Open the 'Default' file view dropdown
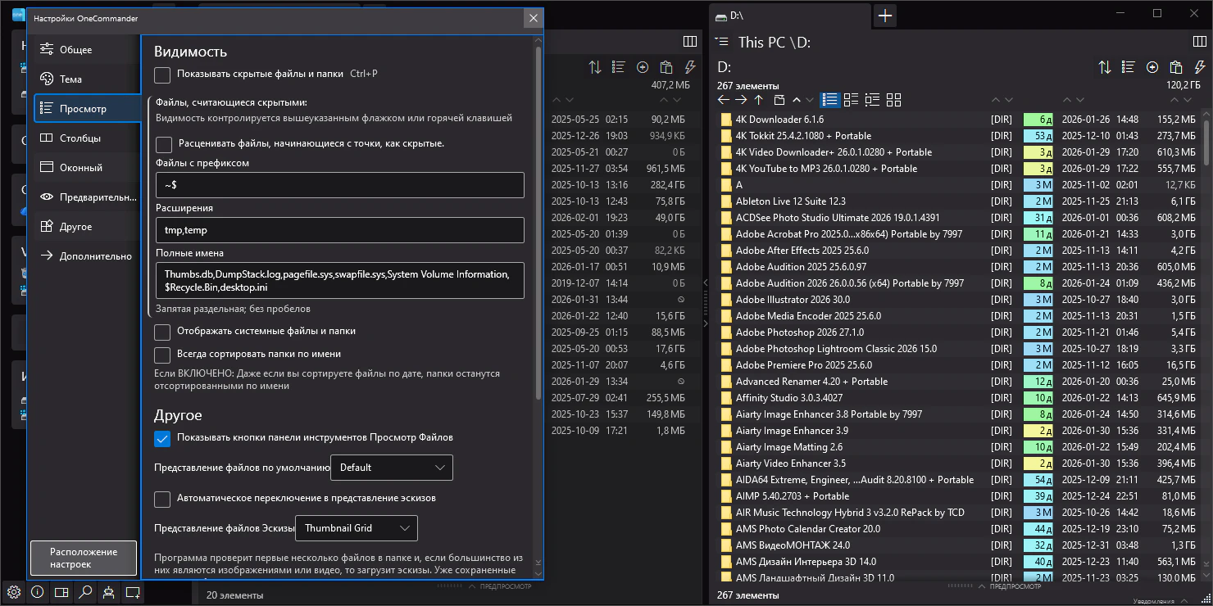This screenshot has height=606, width=1213. (391, 468)
